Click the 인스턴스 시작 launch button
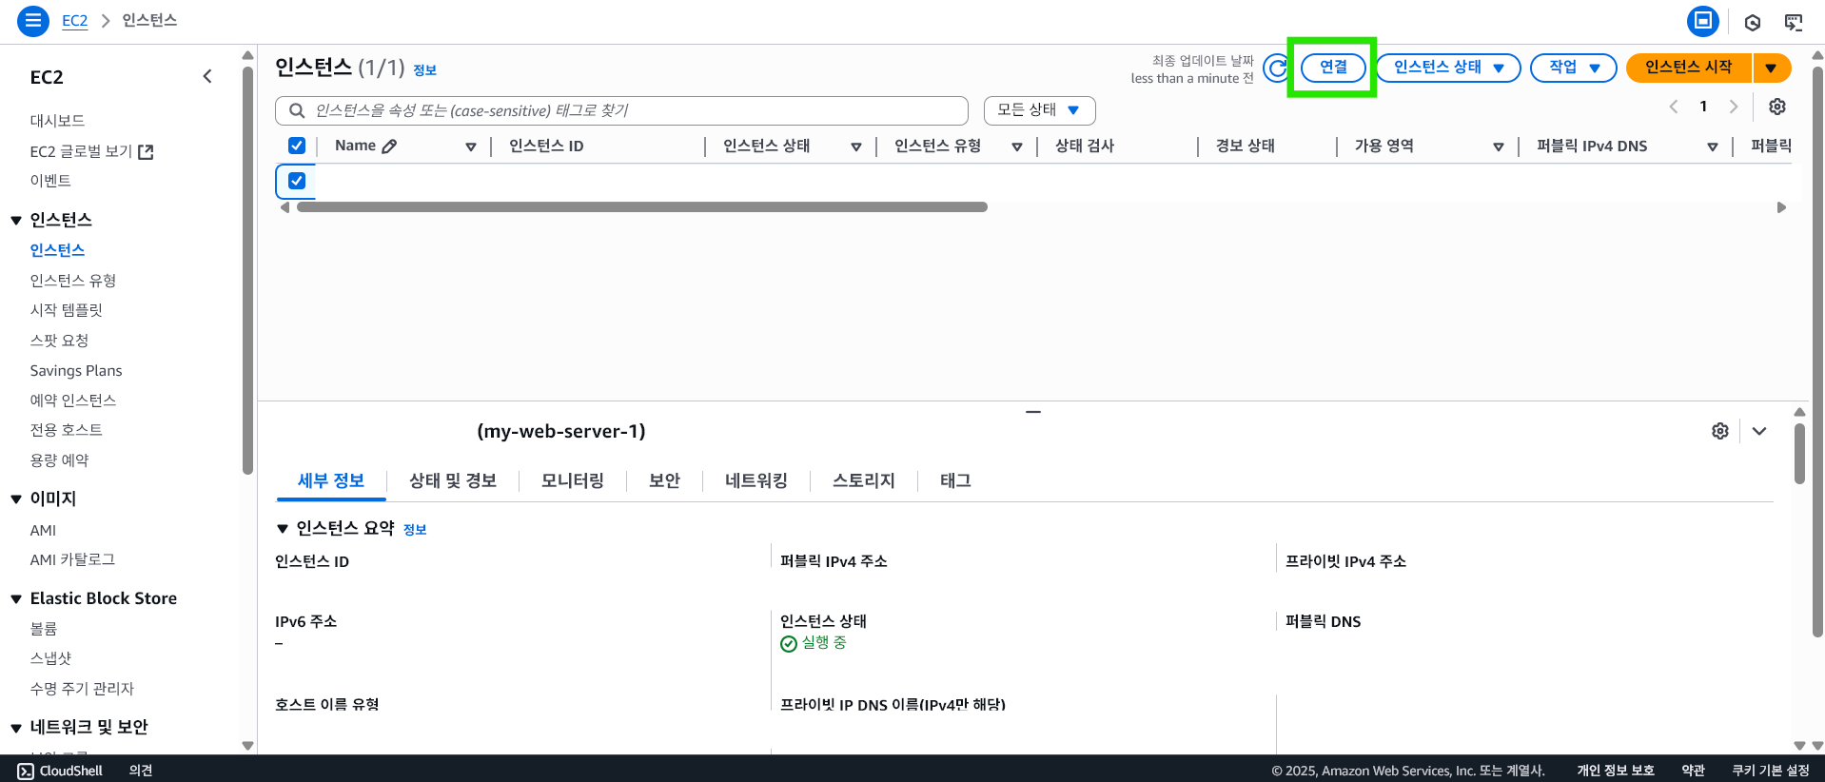This screenshot has height=782, width=1825. 1689,68
